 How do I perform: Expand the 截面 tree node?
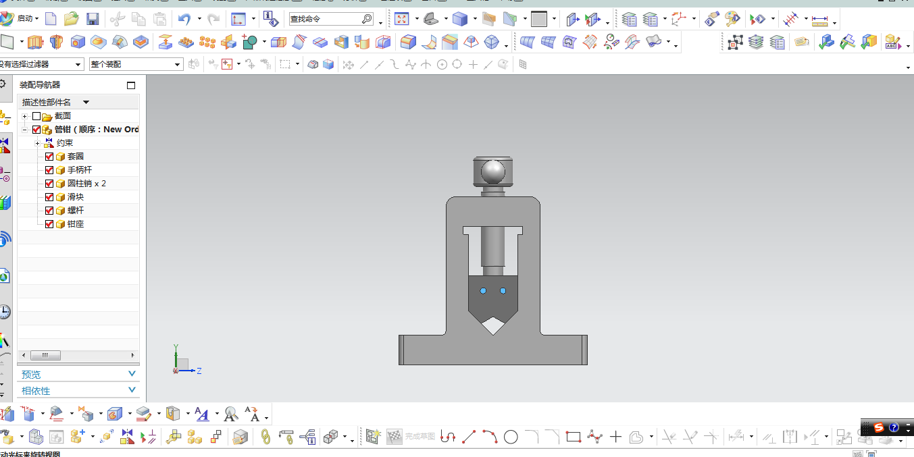point(25,116)
